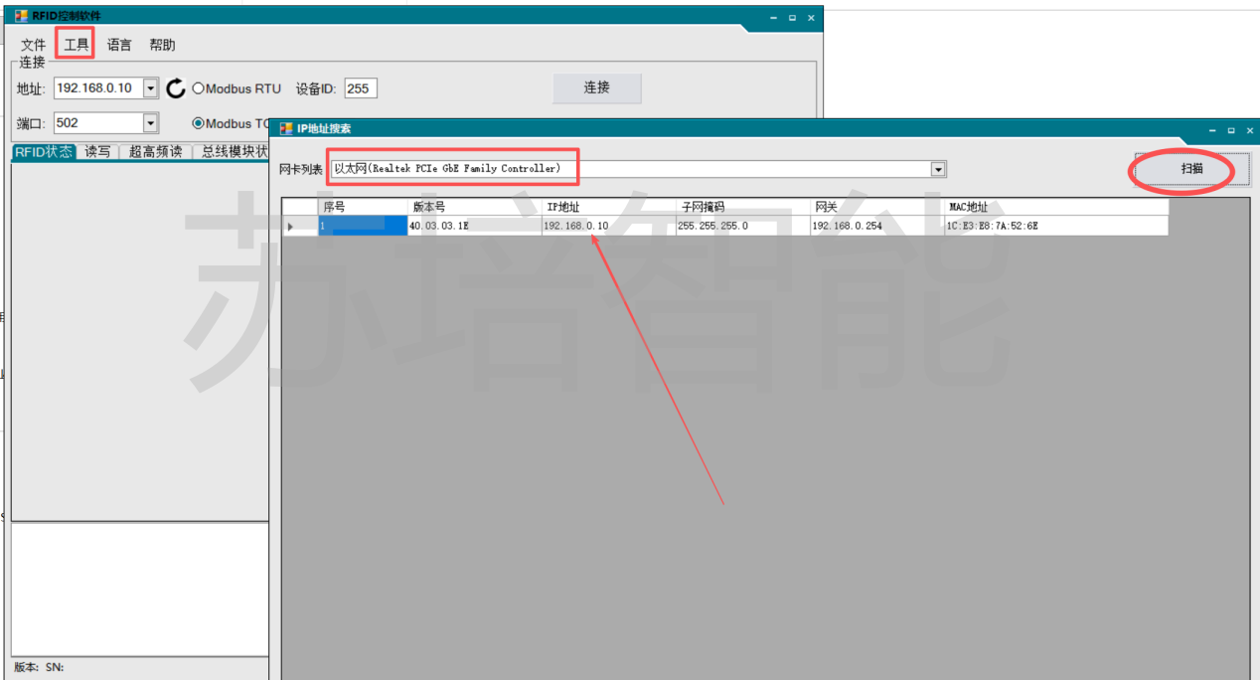Select the Modbus TCP radio button
Image resolution: width=1260 pixels, height=680 pixels.
pos(199,123)
